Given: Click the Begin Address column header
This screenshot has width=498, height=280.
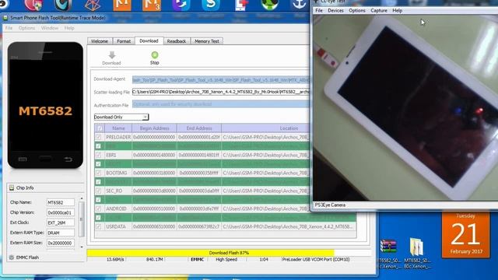Looking at the screenshot, I should 154,128.
